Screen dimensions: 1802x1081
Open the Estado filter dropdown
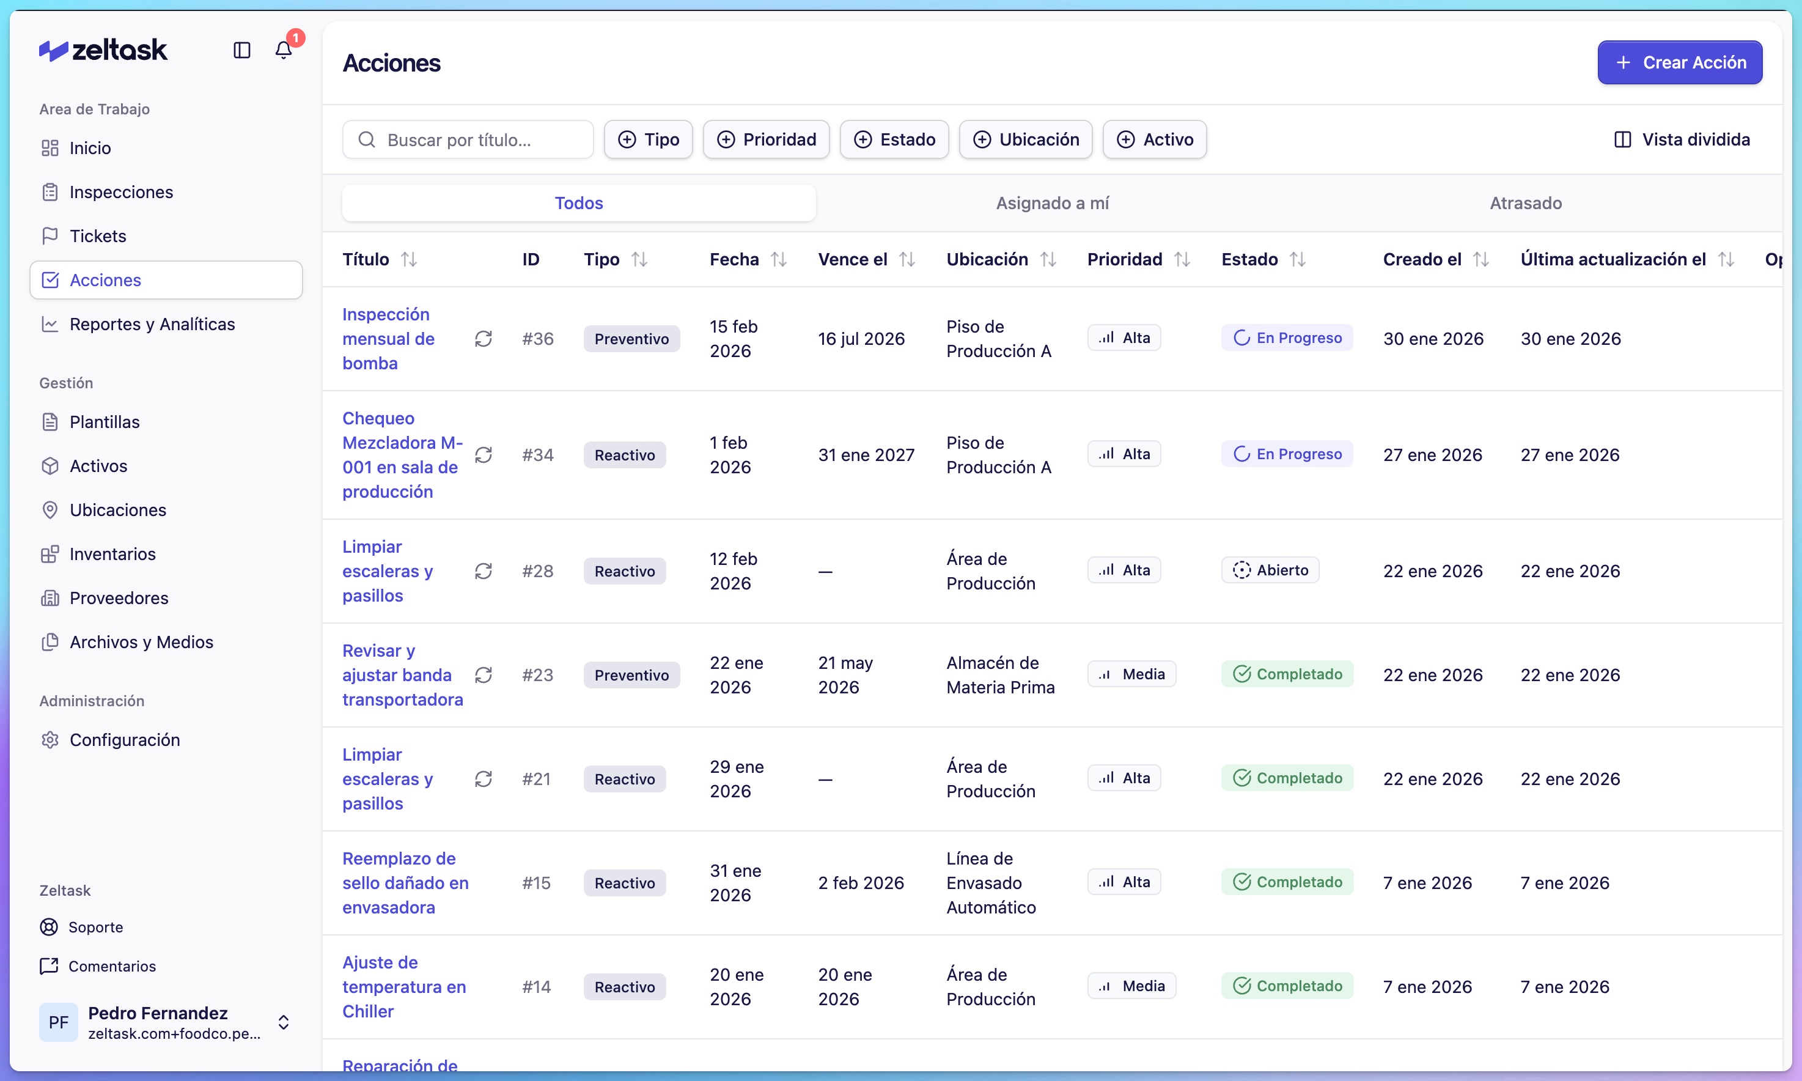[894, 139]
